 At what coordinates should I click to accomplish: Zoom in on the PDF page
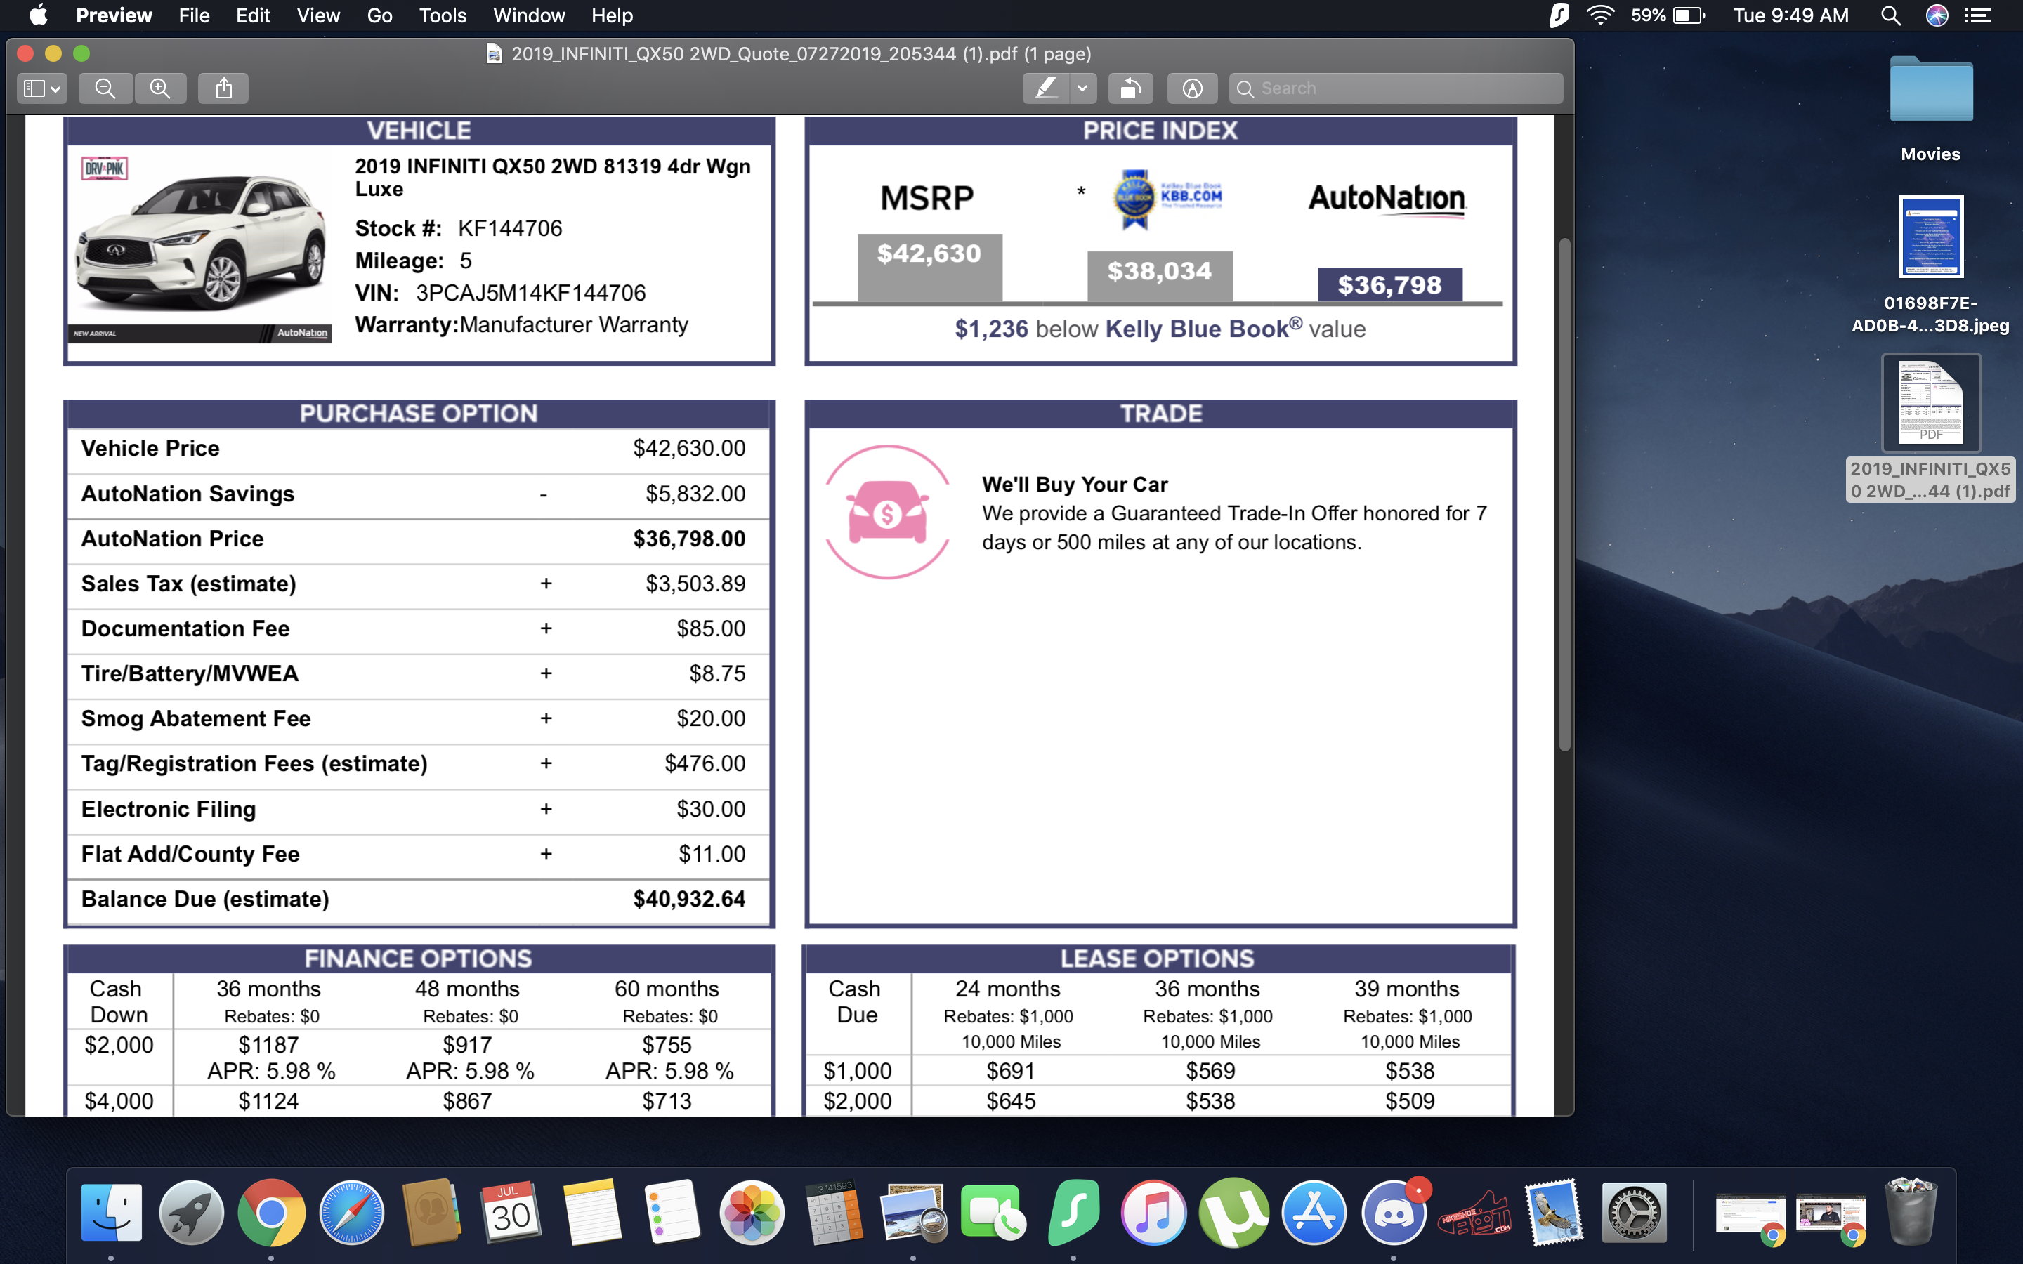[x=159, y=88]
